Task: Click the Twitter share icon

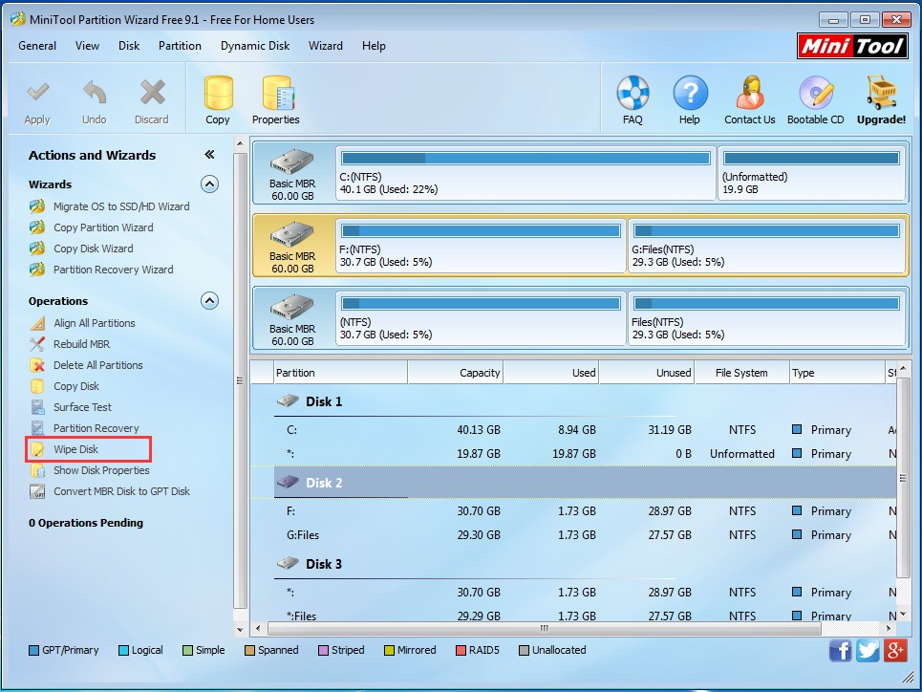Action: point(868,651)
